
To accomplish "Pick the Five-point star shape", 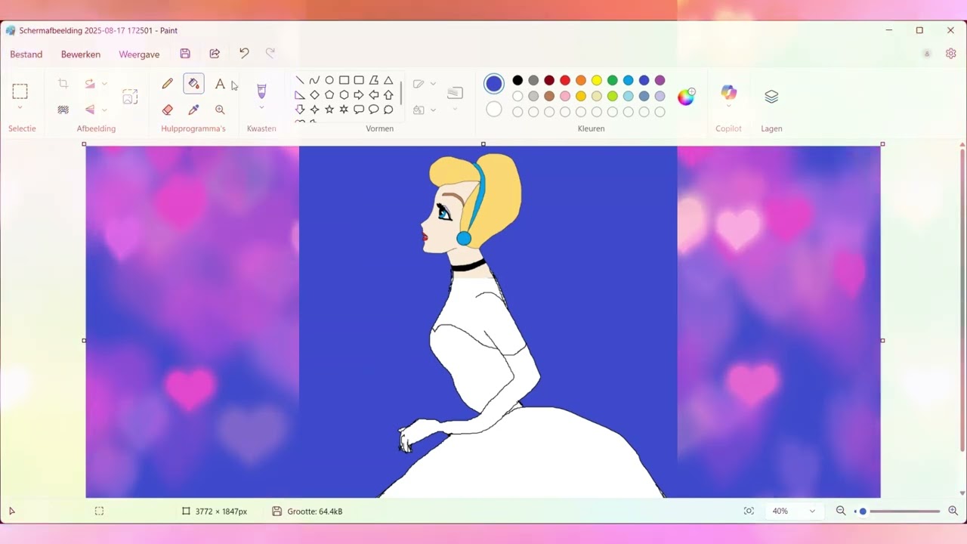I will pos(329,110).
